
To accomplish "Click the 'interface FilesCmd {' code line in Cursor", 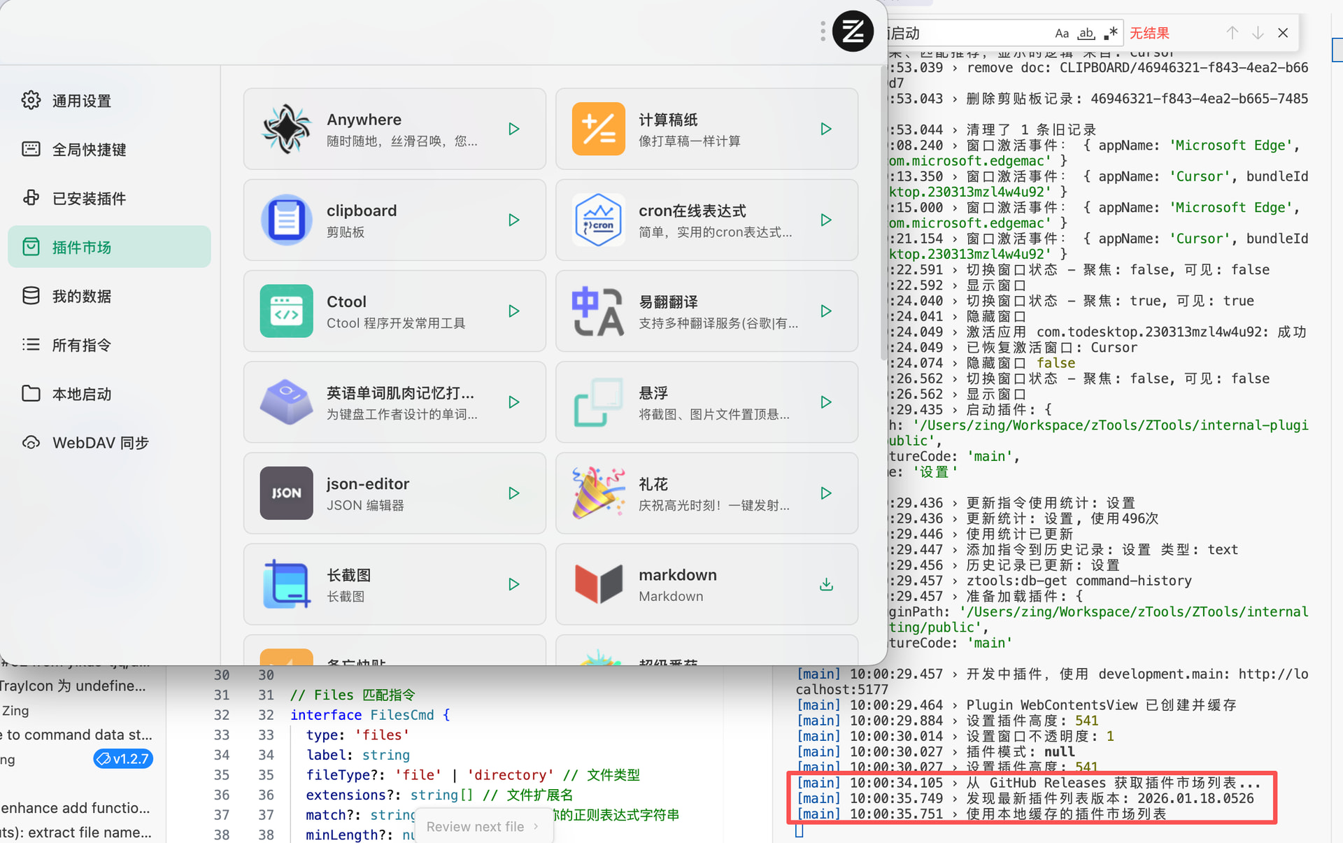I will (370, 715).
